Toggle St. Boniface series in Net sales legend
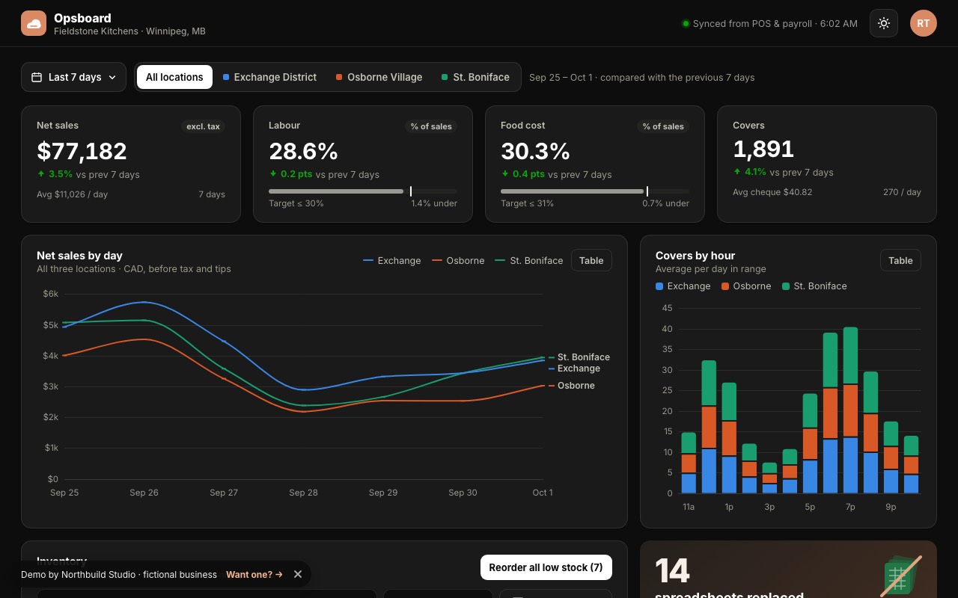 529,260
